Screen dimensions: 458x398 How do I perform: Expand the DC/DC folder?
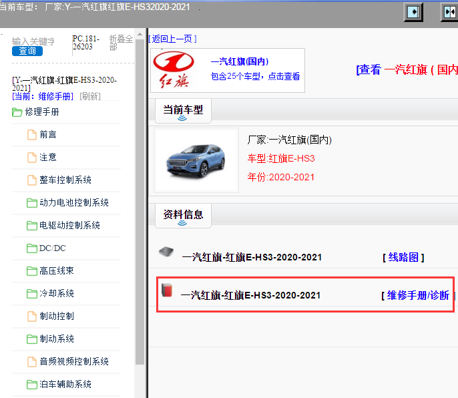tap(53, 248)
